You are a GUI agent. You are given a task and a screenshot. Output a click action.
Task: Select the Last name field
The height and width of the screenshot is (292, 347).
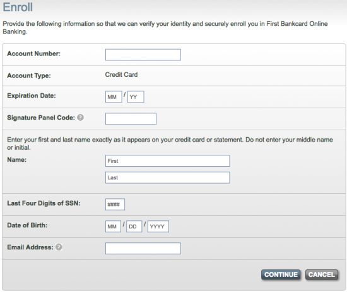[168, 177]
